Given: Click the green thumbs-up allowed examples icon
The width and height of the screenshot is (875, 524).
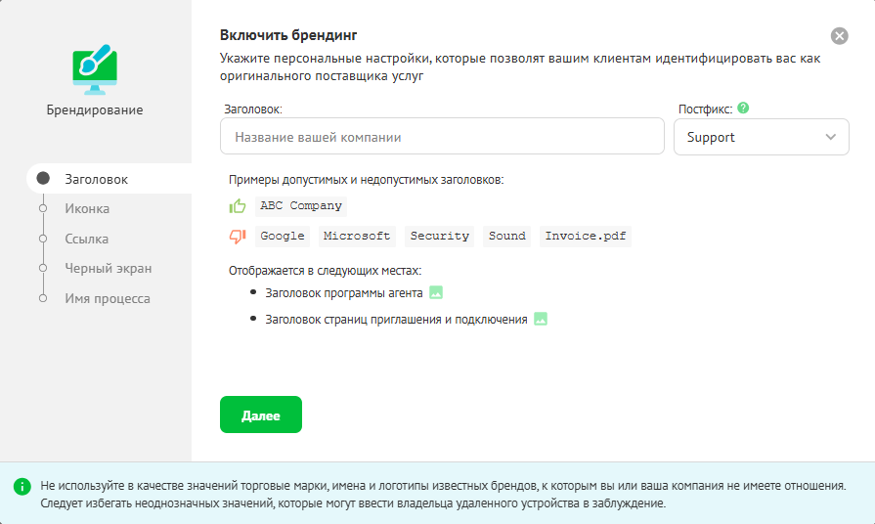Looking at the screenshot, I should [237, 206].
